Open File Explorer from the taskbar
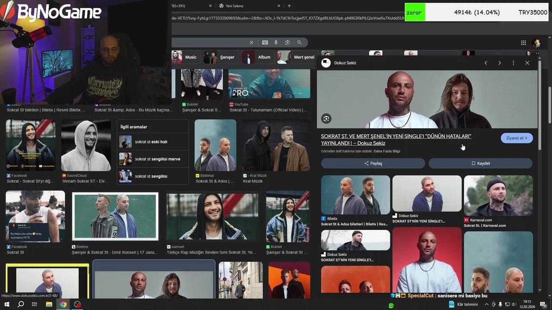The image size is (552, 310). point(49,304)
